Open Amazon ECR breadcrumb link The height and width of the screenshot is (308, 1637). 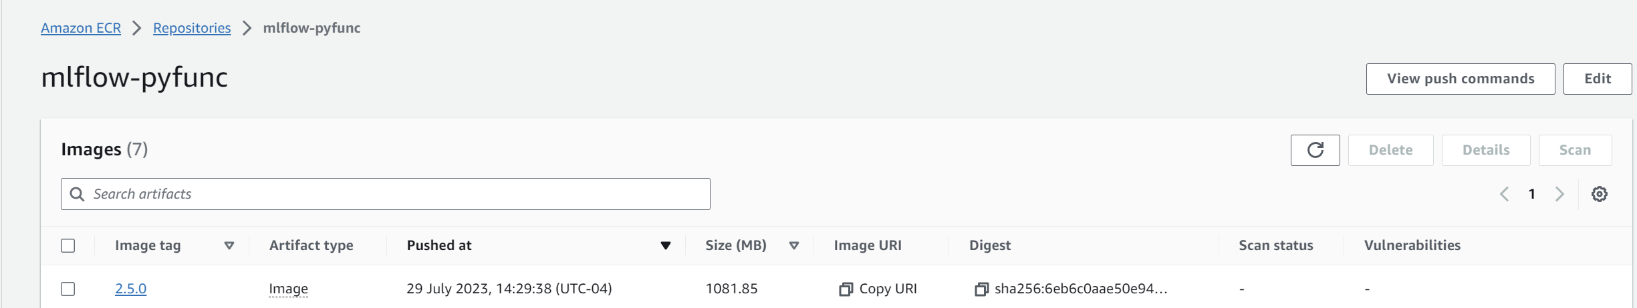[x=81, y=28]
